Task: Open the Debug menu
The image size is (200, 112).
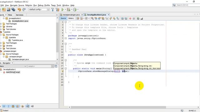Action: coord(41,5)
